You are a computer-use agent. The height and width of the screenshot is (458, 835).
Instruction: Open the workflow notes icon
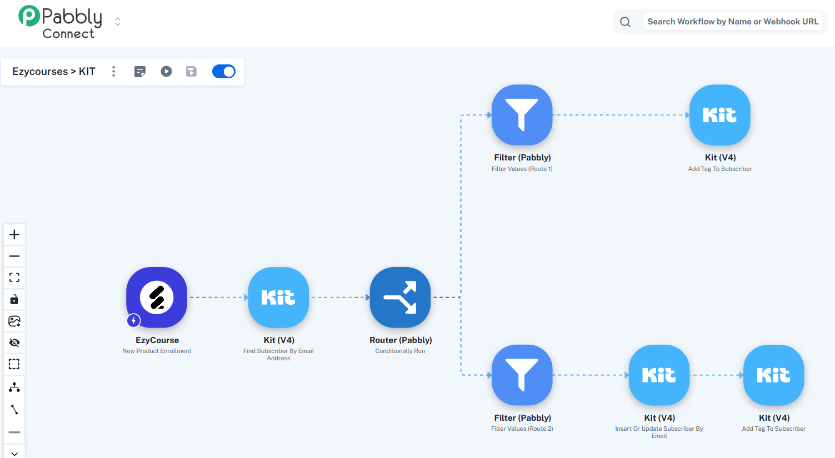(x=140, y=72)
